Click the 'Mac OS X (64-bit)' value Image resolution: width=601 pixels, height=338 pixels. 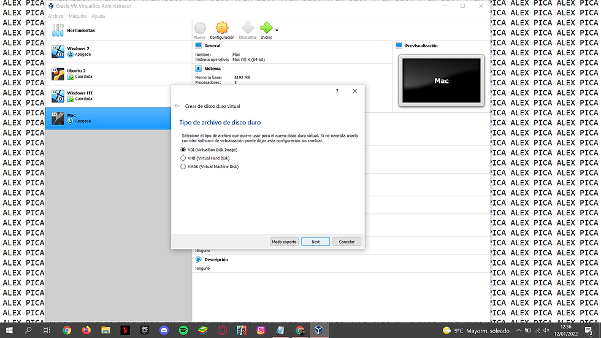point(248,60)
